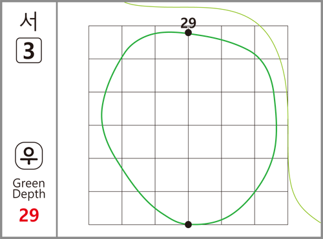Click the bottom-right grid cell

[x=271, y=208]
